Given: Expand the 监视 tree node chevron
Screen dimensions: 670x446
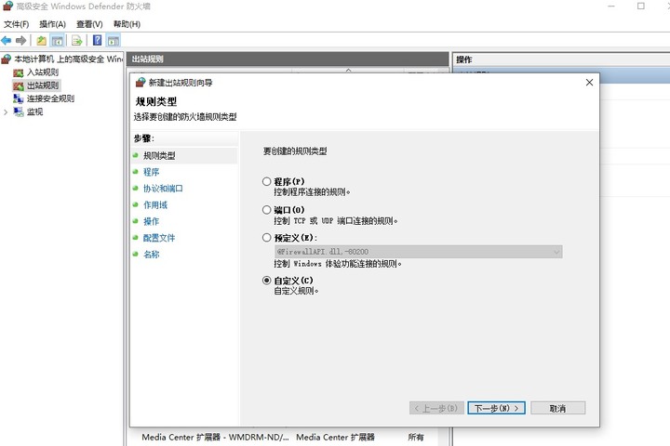Looking at the screenshot, I should [x=6, y=112].
